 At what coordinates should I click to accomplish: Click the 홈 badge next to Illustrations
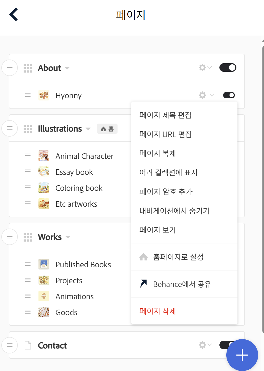(107, 129)
